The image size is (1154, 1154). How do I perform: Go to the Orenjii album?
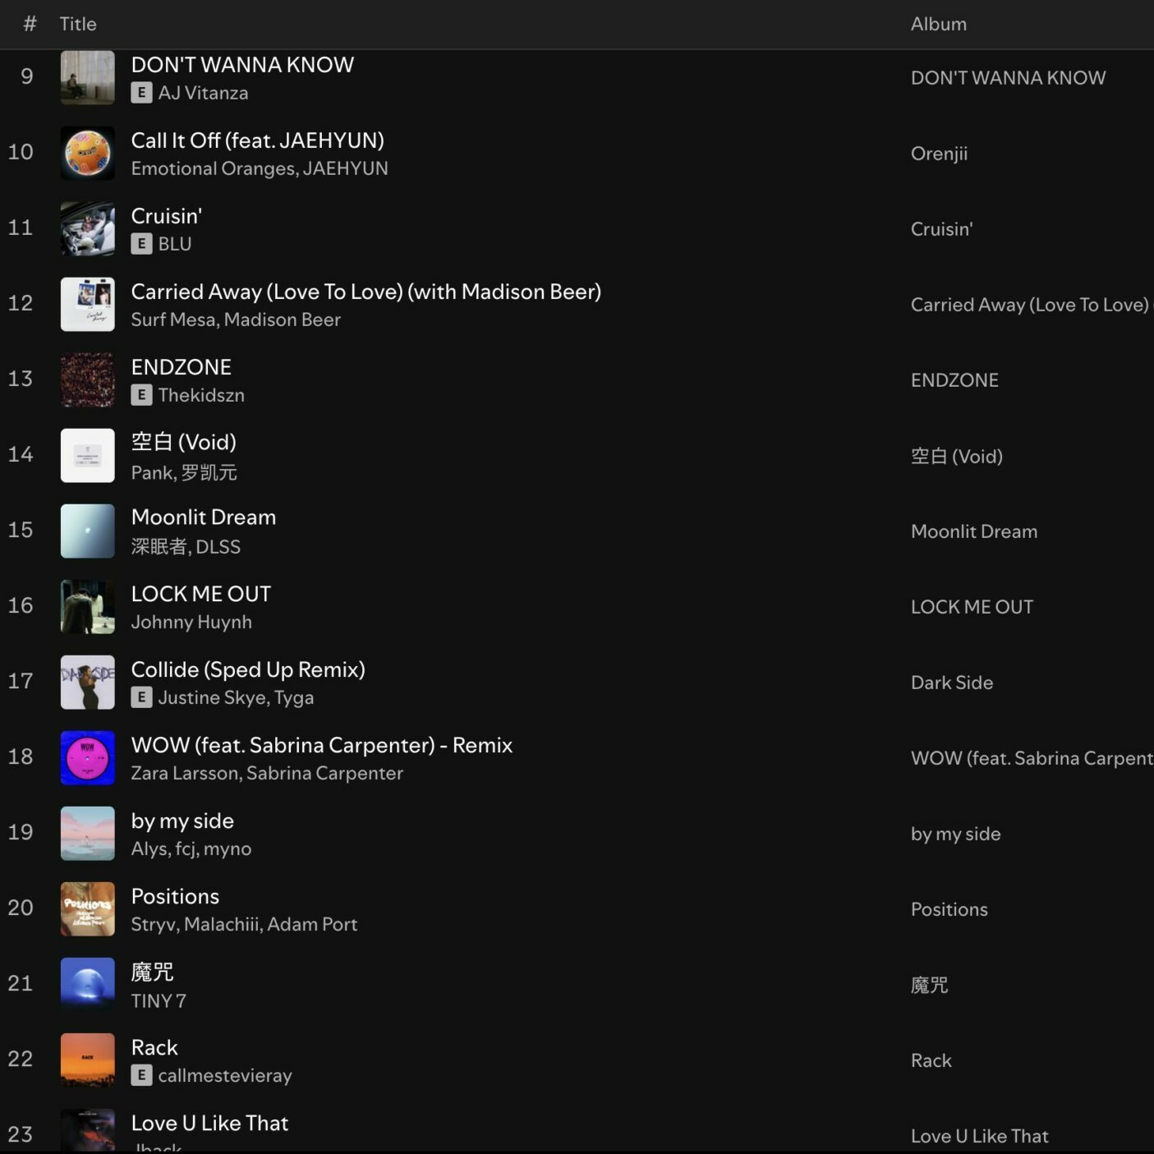click(x=939, y=154)
